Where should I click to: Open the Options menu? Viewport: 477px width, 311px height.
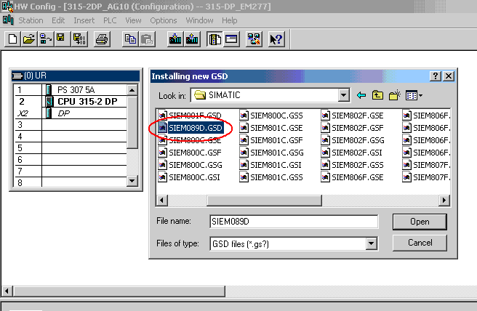pyautogui.click(x=164, y=20)
